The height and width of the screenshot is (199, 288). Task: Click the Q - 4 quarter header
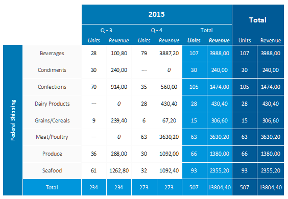click(157, 30)
